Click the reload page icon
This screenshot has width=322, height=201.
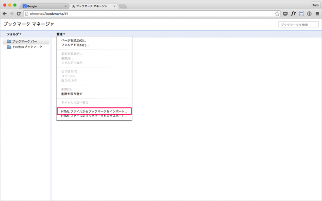point(19,14)
